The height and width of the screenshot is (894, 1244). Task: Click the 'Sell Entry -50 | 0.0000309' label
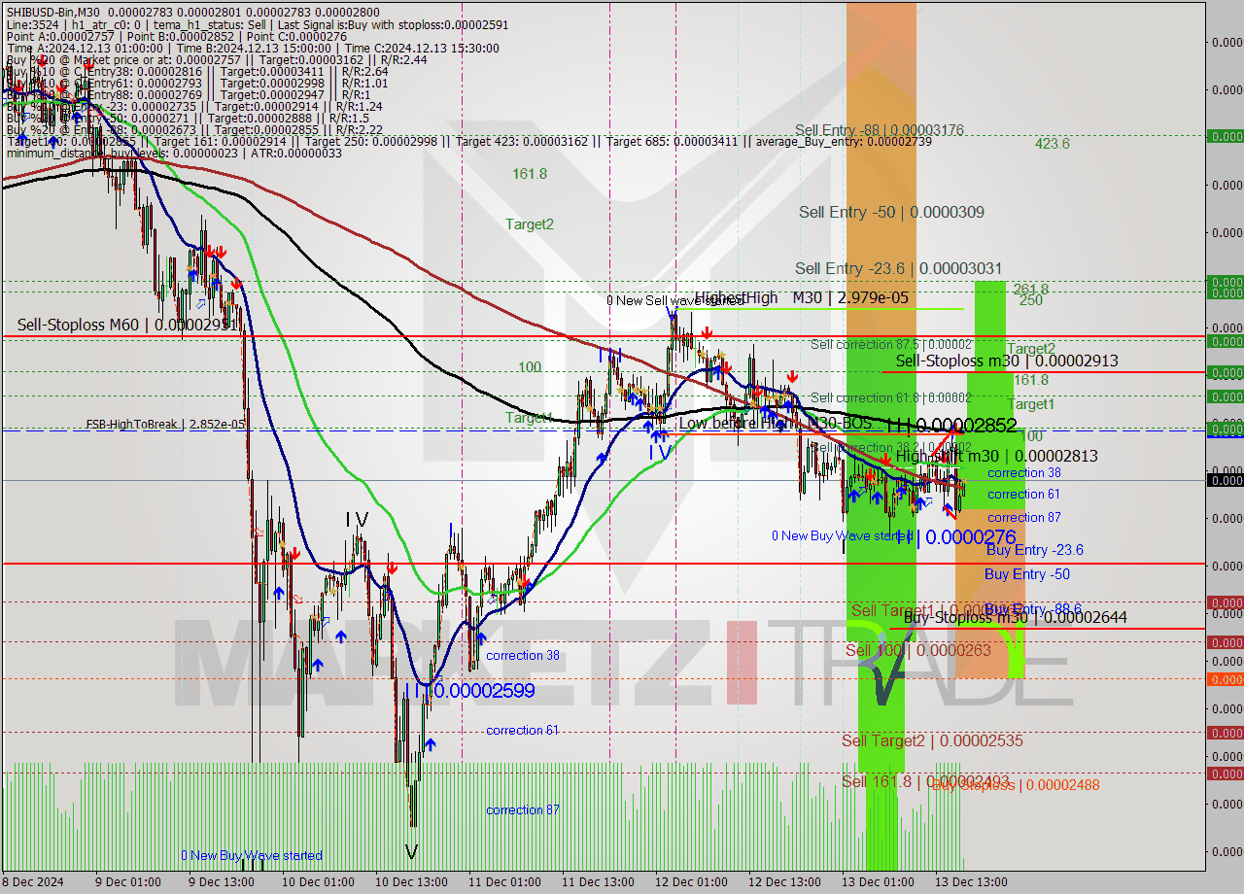click(891, 212)
